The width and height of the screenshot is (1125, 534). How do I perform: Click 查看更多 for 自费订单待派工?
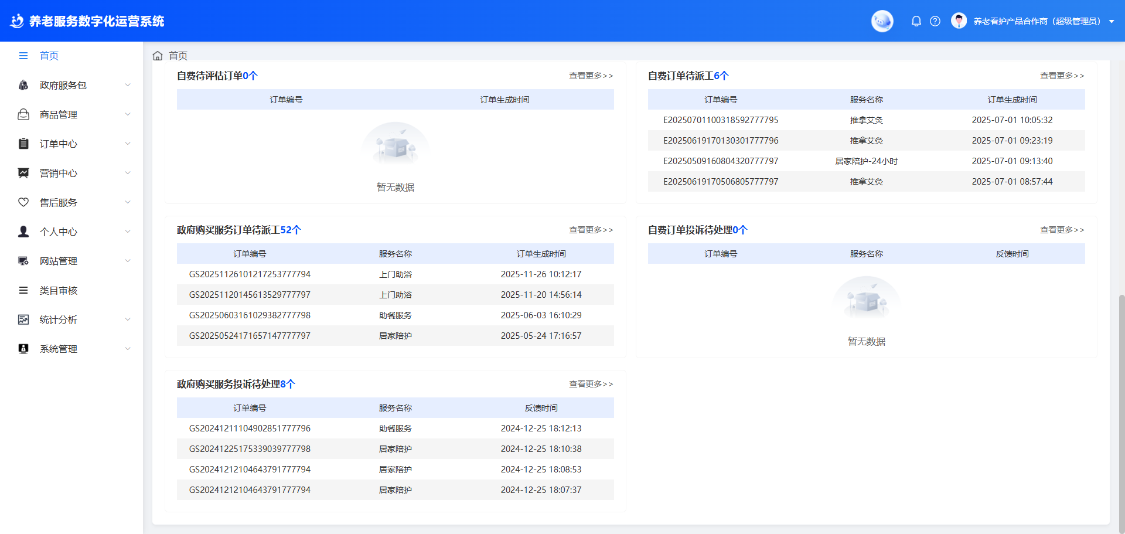pos(1062,76)
